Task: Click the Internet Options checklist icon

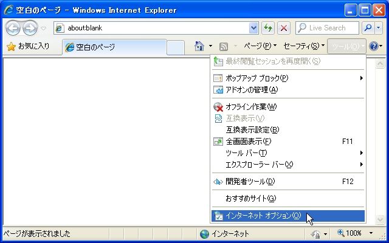Action: 218,216
